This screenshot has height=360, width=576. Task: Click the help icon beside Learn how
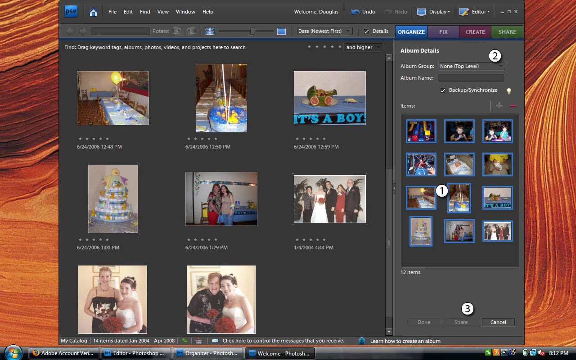361,341
